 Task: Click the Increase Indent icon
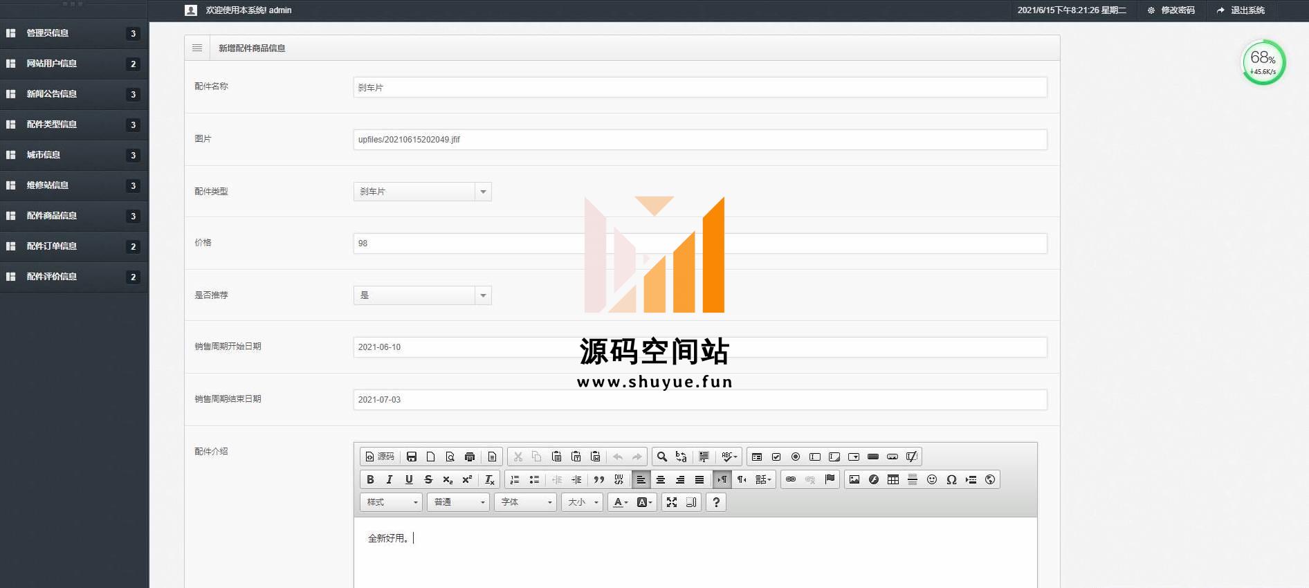(x=576, y=479)
